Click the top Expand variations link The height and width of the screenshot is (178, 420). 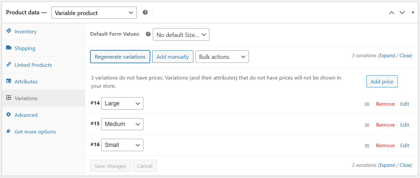click(387, 56)
